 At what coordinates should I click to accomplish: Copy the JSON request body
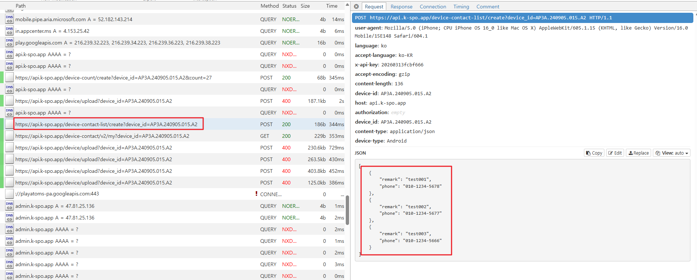point(594,153)
